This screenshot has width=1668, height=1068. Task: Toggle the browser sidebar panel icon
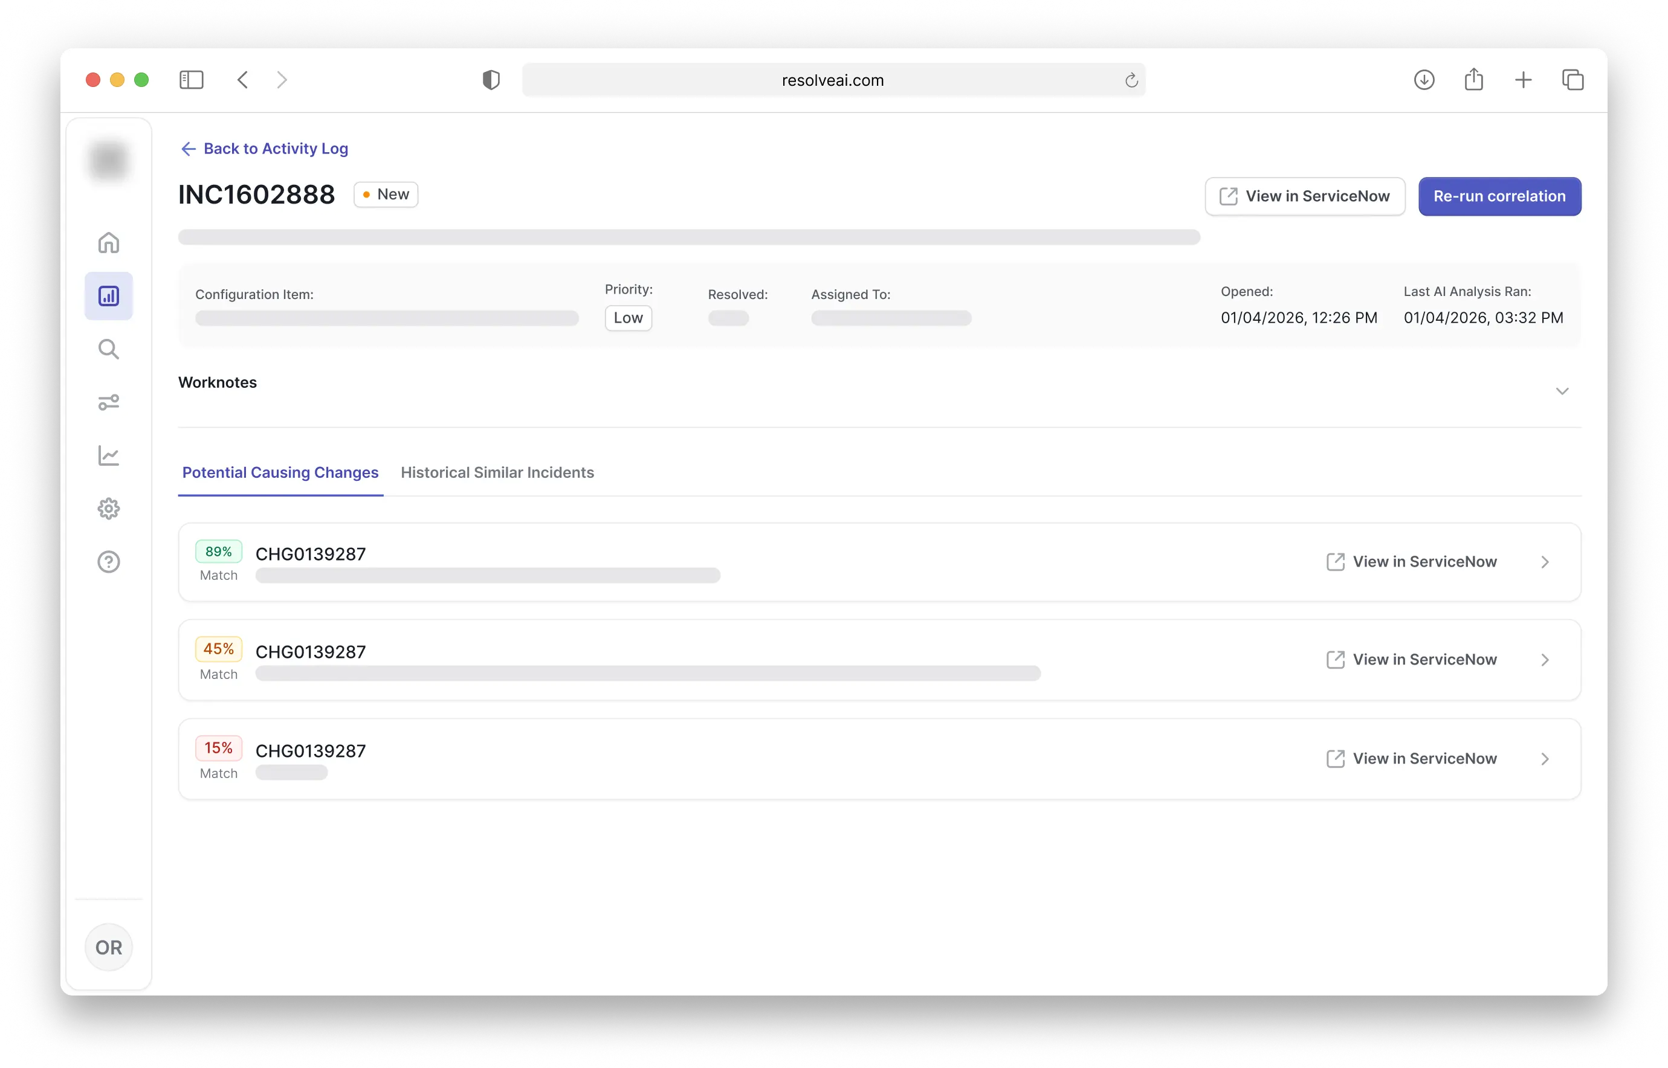pyautogui.click(x=191, y=80)
